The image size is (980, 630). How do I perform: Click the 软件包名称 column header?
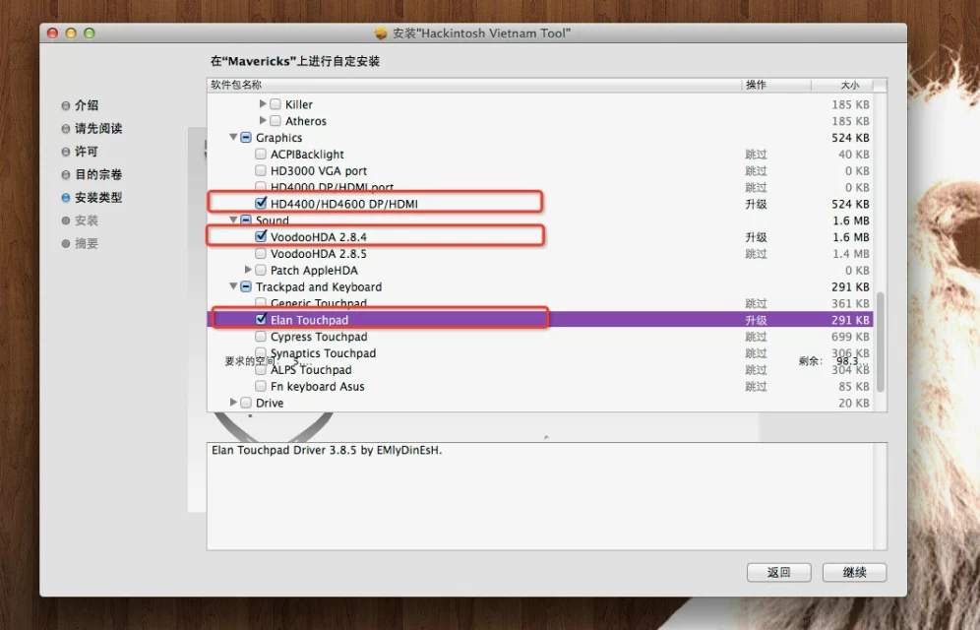[x=473, y=85]
